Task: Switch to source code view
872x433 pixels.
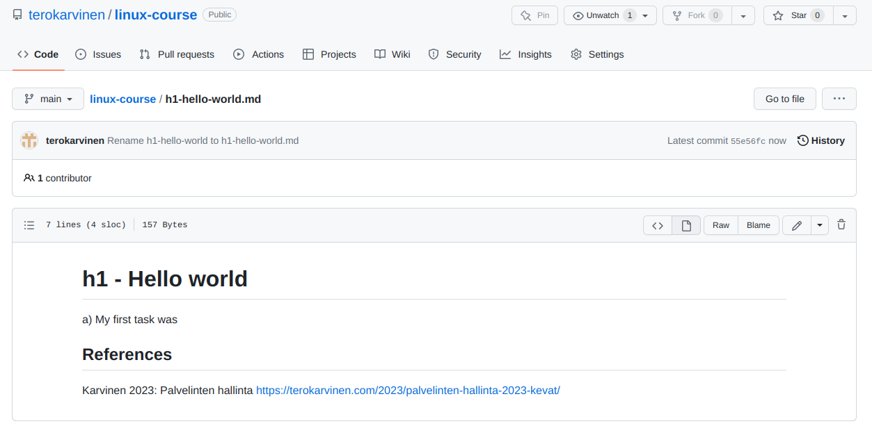Action: click(658, 225)
